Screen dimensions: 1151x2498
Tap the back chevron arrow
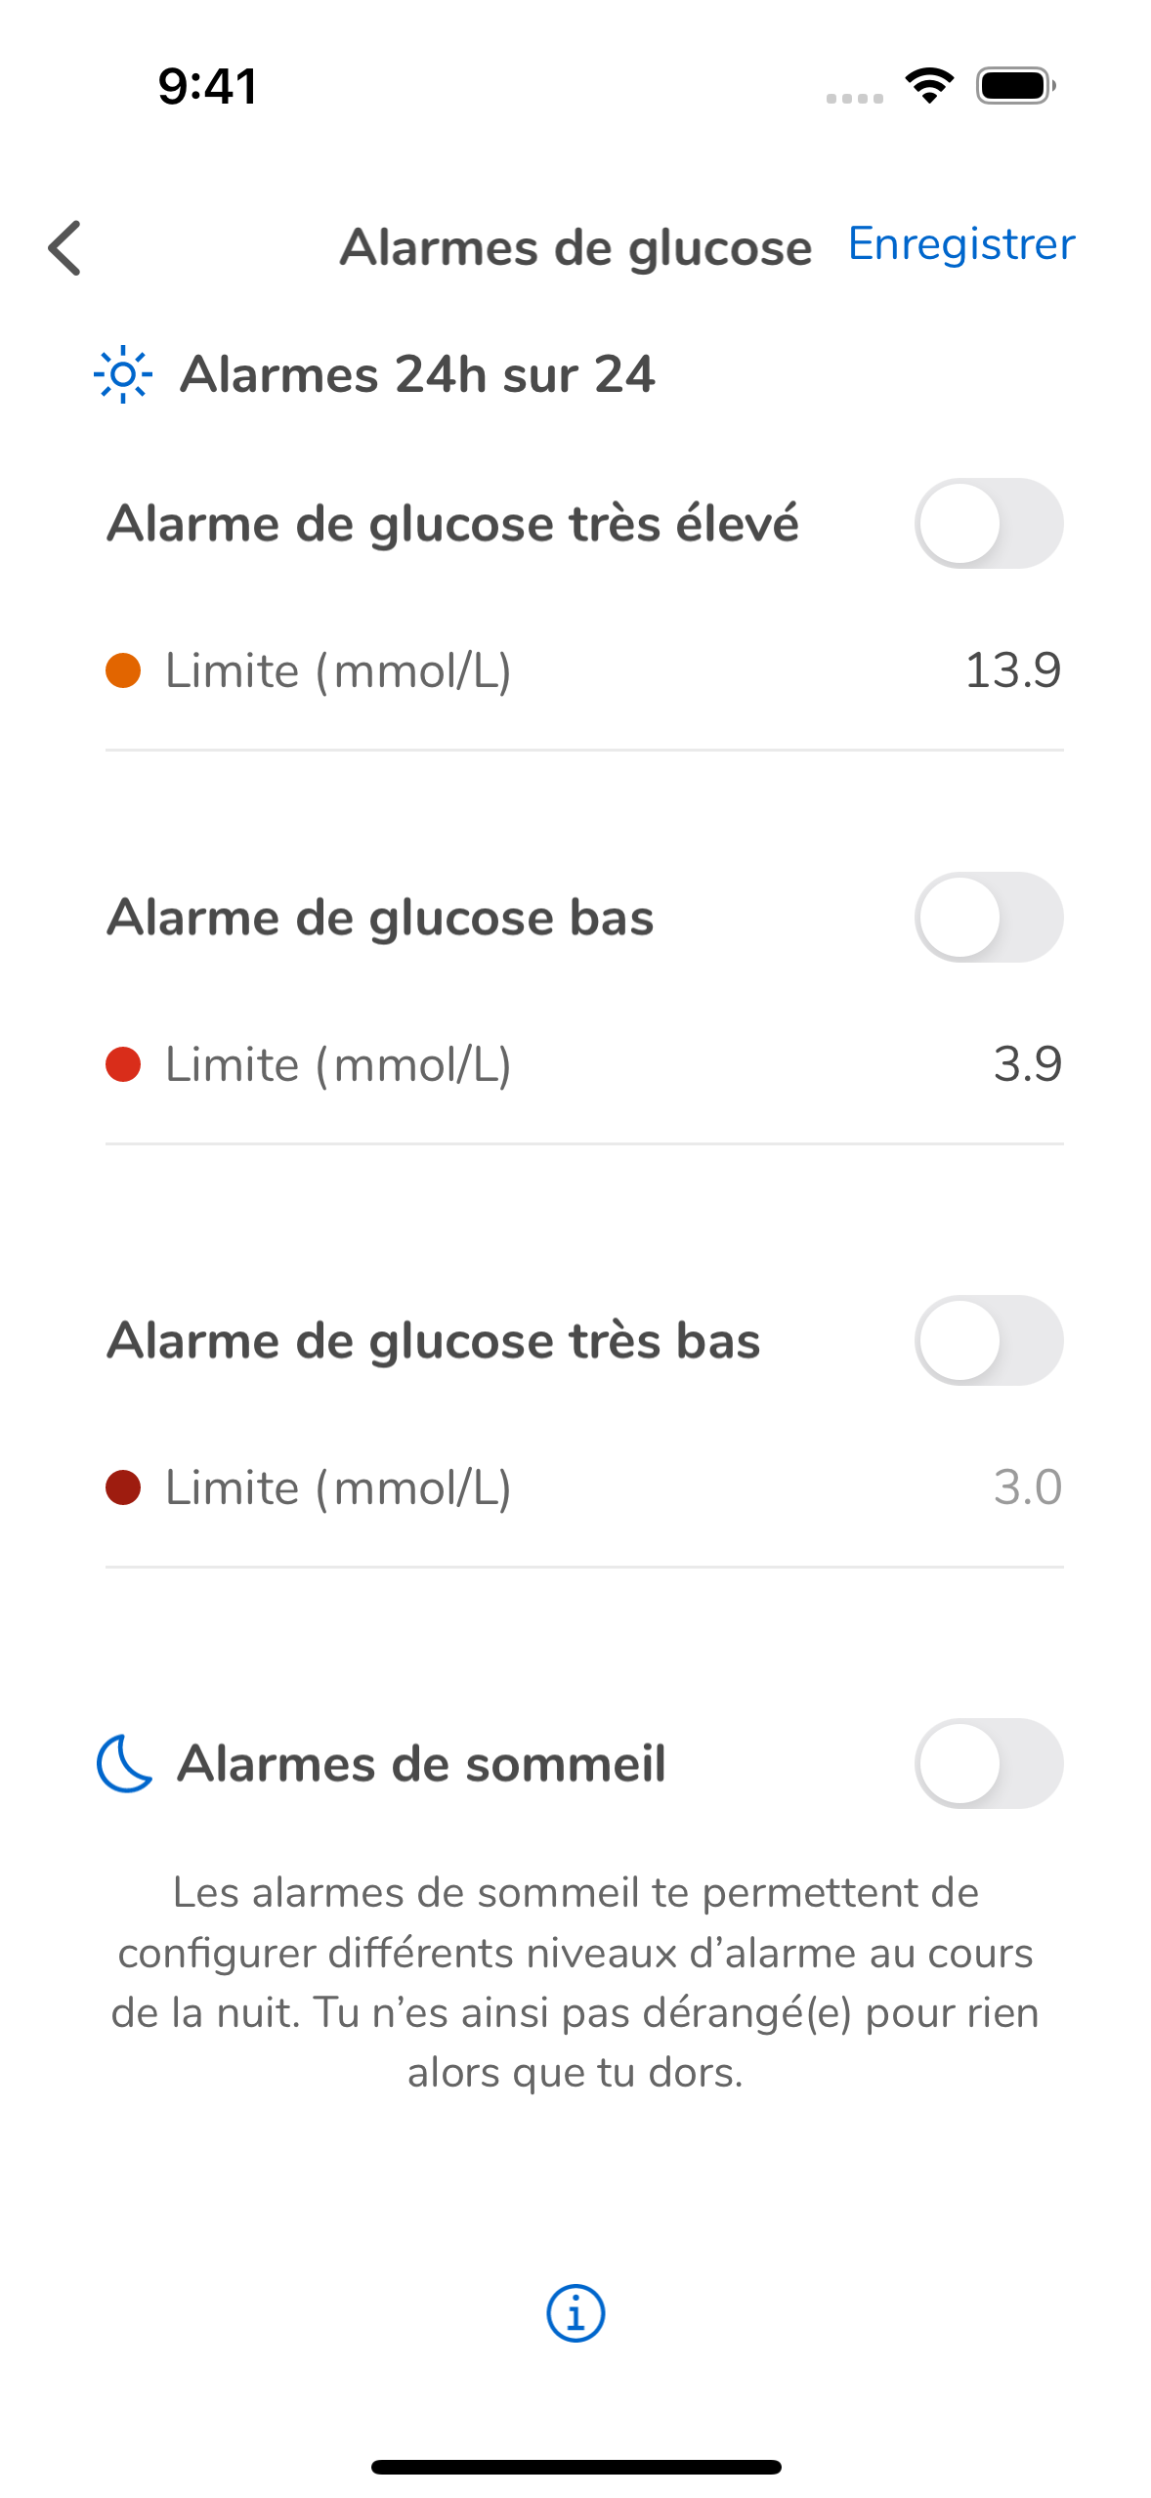pos(64,248)
